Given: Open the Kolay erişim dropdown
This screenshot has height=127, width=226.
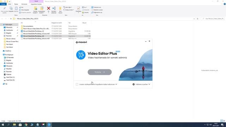Looking at the screenshot, I should click(x=69, y=10).
